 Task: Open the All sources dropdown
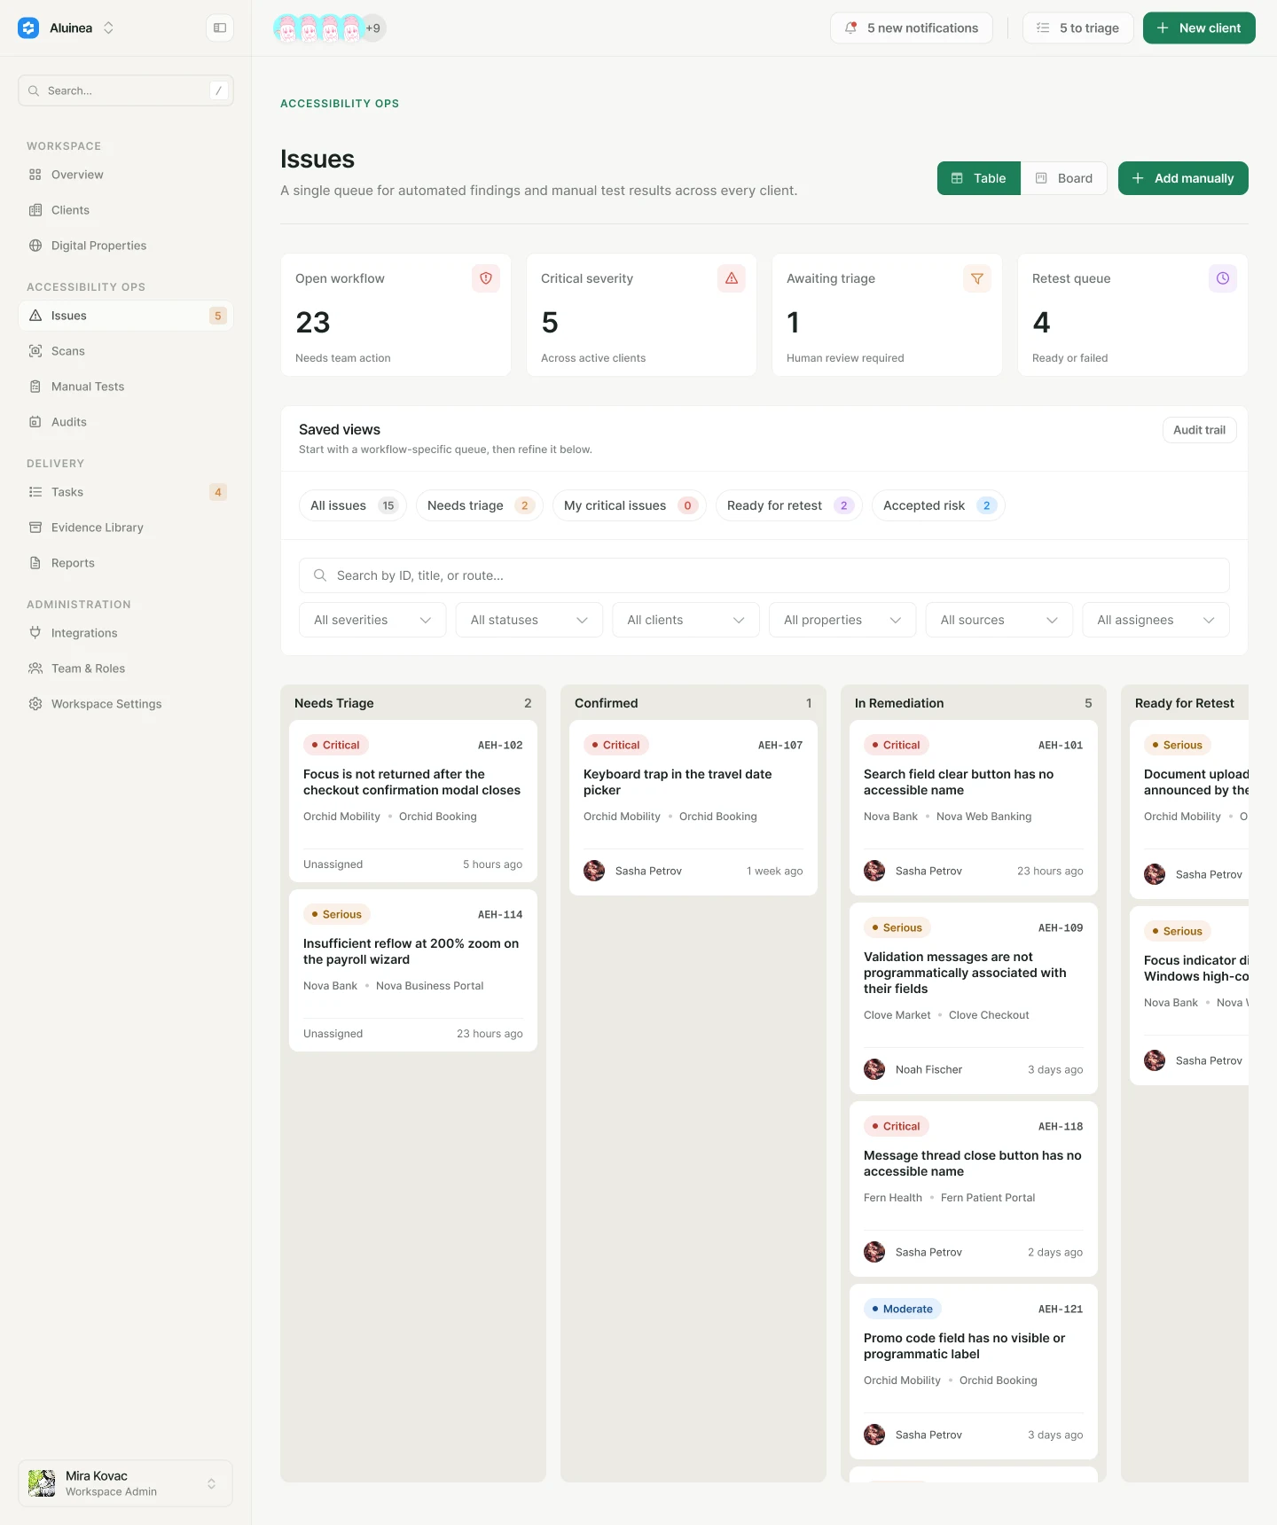999,620
